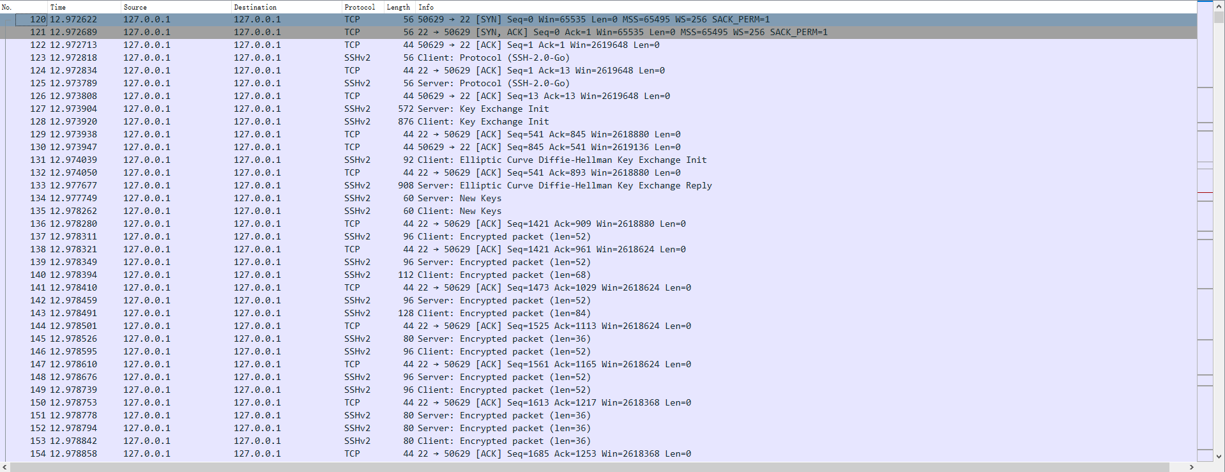
Task: Select packet 143 encrypted packet len=84
Action: point(447,314)
